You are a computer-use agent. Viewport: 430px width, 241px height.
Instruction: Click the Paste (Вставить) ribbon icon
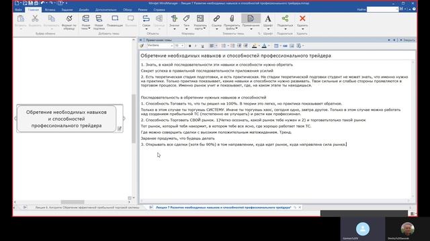click(x=21, y=19)
